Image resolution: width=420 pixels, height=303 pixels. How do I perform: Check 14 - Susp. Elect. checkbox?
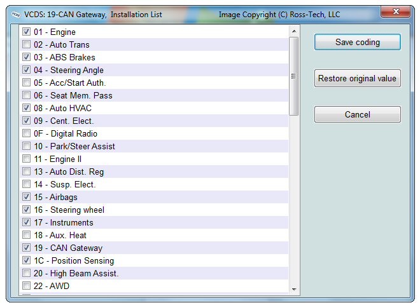pyautogui.click(x=26, y=184)
